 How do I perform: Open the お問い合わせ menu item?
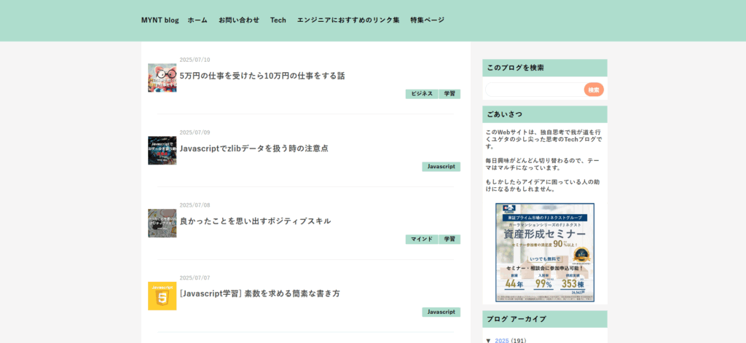(x=239, y=20)
